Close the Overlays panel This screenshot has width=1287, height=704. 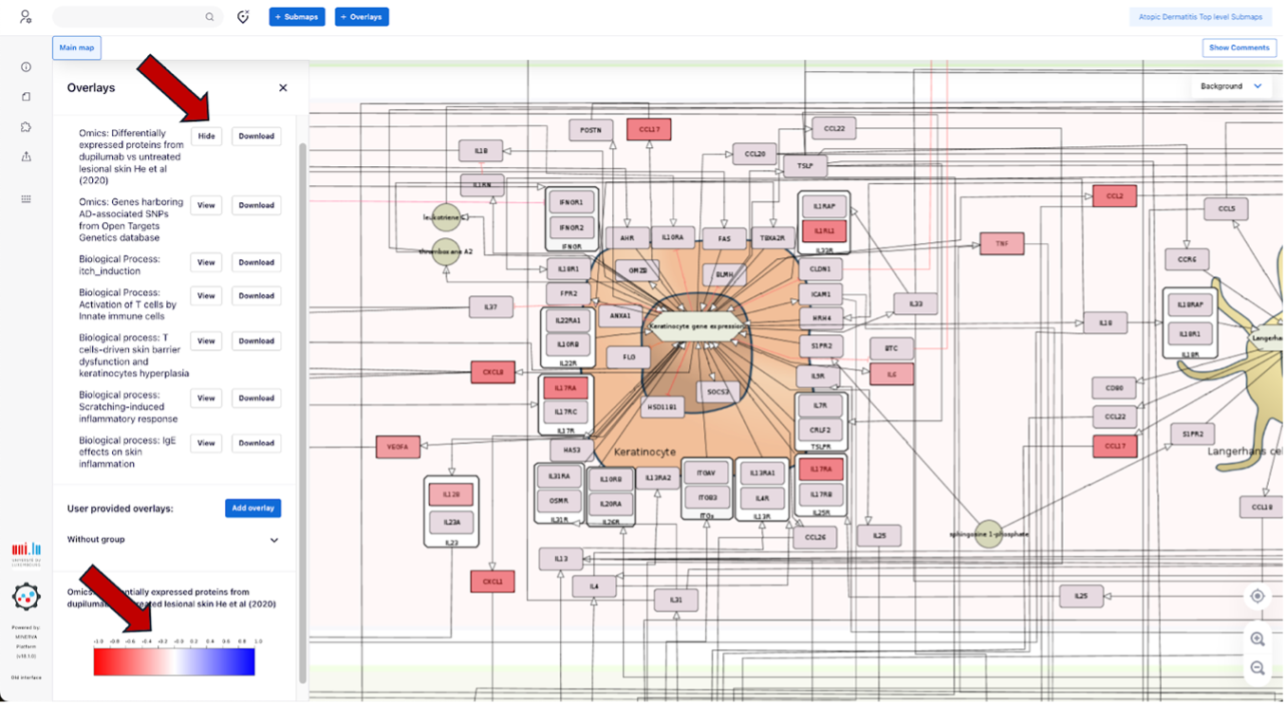click(x=283, y=88)
